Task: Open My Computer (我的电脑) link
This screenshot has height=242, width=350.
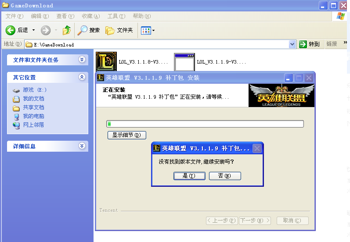Action: click(x=33, y=116)
